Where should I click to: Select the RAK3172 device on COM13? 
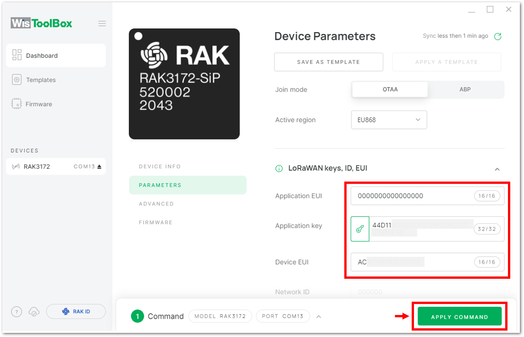pos(56,166)
